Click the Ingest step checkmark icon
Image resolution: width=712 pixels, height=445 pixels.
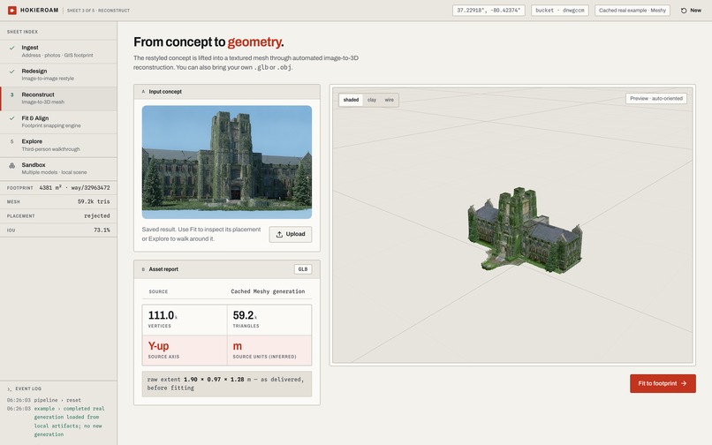click(11, 48)
